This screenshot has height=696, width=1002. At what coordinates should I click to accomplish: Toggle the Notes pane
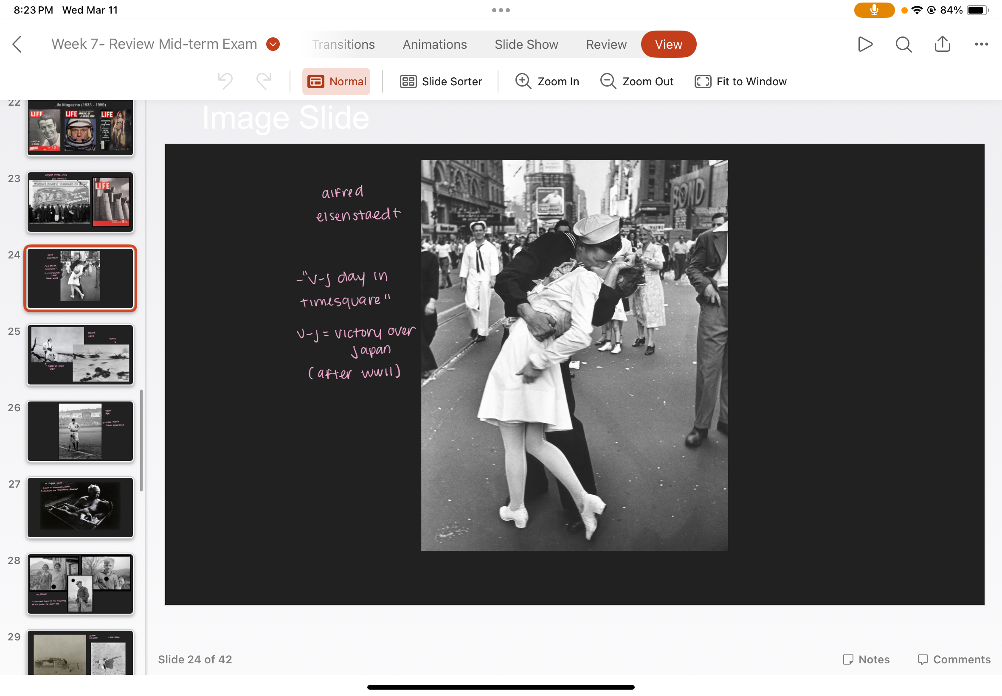coord(866,660)
